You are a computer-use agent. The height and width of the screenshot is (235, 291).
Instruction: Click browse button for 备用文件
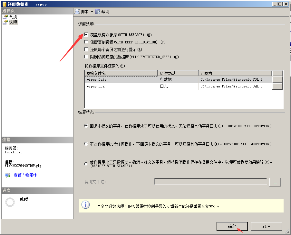[x=275, y=182]
